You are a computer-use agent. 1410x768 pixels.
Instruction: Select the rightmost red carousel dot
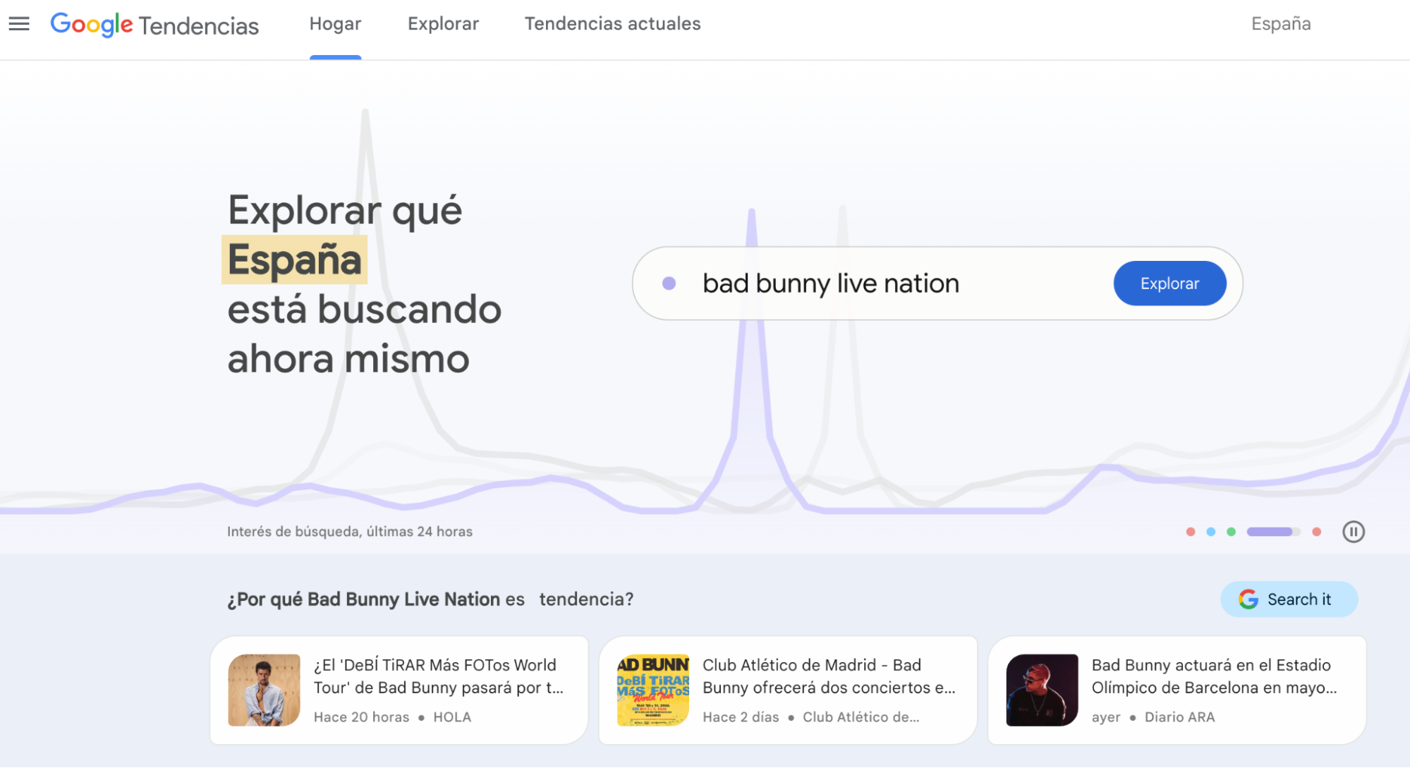click(x=1316, y=532)
